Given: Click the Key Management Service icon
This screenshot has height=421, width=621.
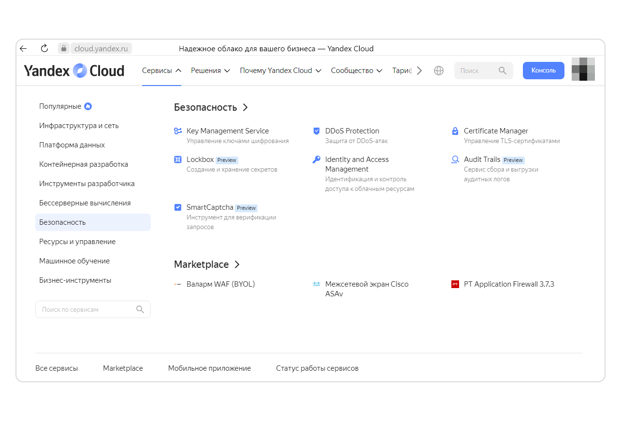Looking at the screenshot, I should coord(178,131).
